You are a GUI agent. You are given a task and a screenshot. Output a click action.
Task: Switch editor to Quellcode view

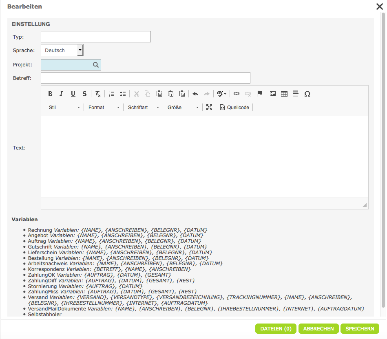click(x=234, y=107)
